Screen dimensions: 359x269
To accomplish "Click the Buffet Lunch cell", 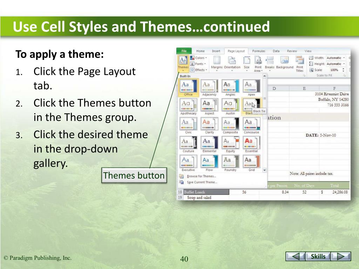I will (206, 192).
